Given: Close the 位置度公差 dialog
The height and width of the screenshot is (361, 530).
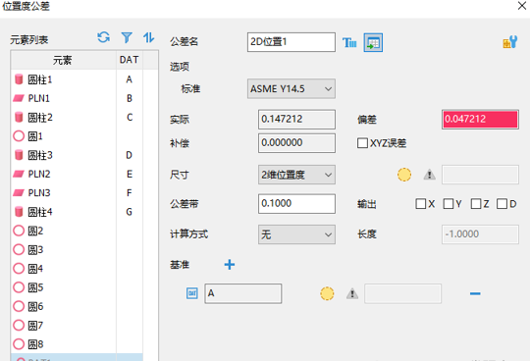Looking at the screenshot, I should point(522,6).
